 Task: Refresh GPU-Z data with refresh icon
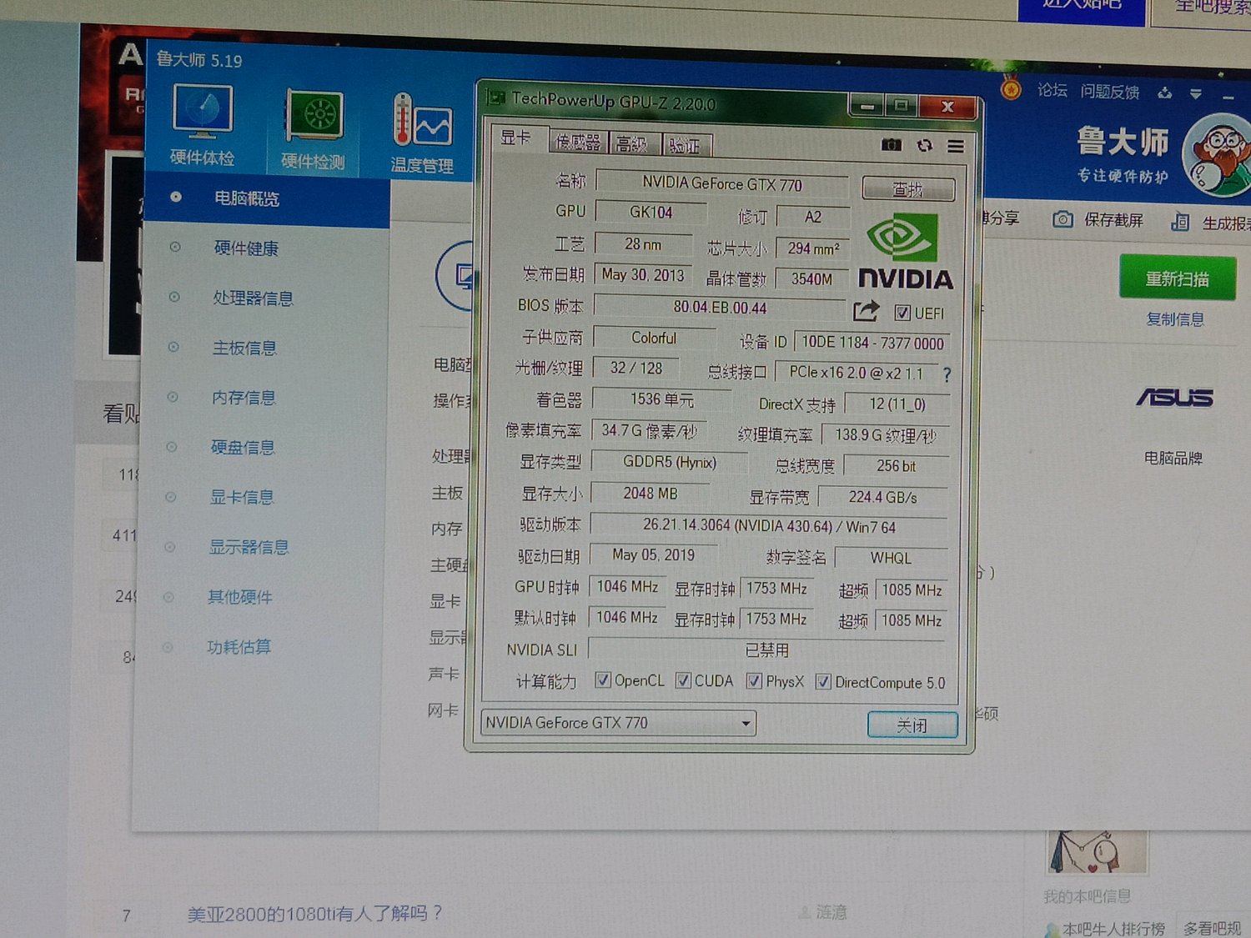tap(924, 146)
